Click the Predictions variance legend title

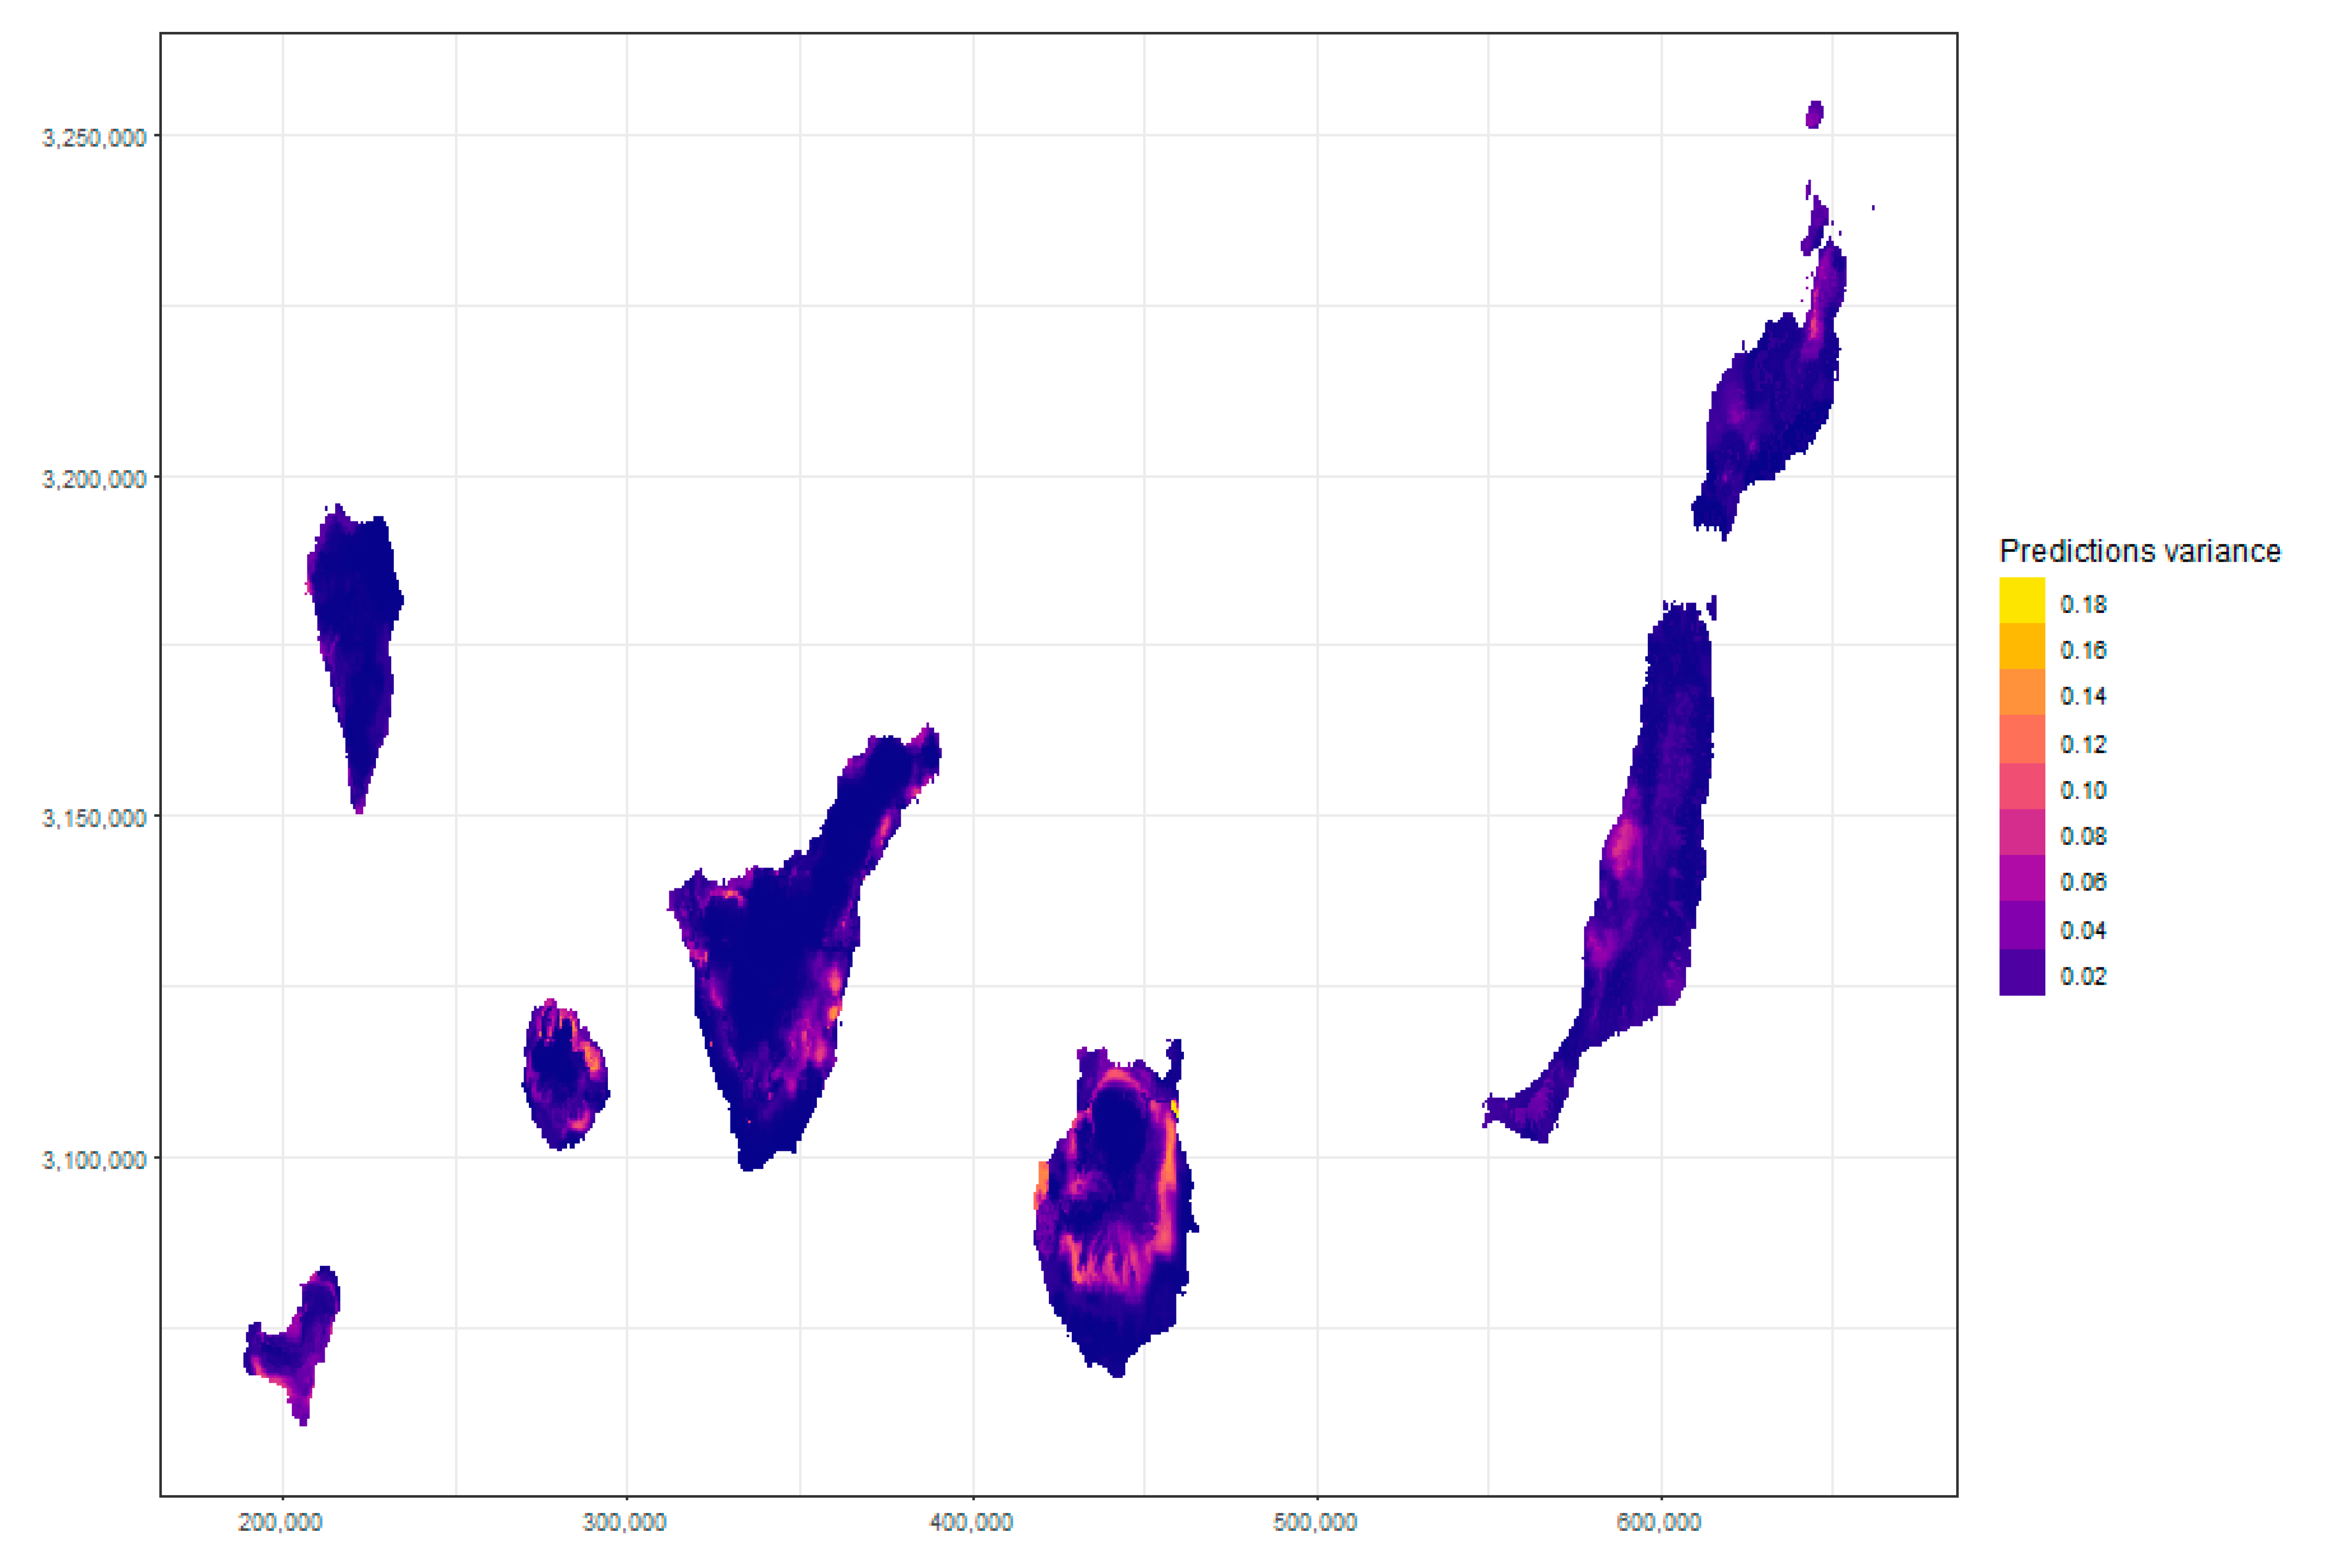[x=2139, y=551]
